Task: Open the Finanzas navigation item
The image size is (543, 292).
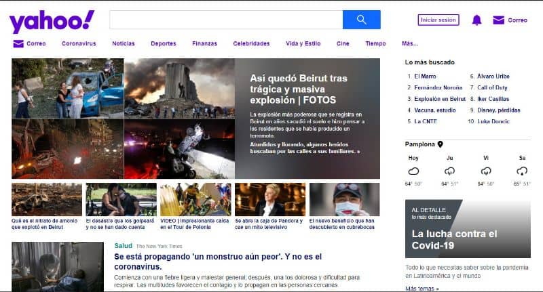Action: pyautogui.click(x=205, y=43)
